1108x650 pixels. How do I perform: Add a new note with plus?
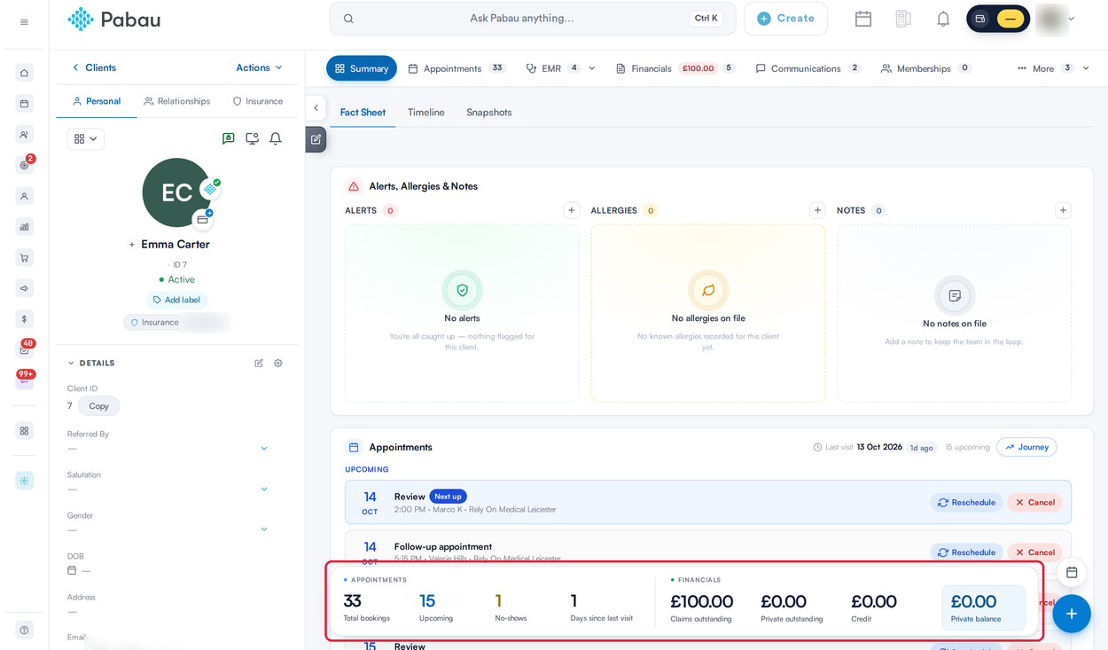coord(1063,210)
